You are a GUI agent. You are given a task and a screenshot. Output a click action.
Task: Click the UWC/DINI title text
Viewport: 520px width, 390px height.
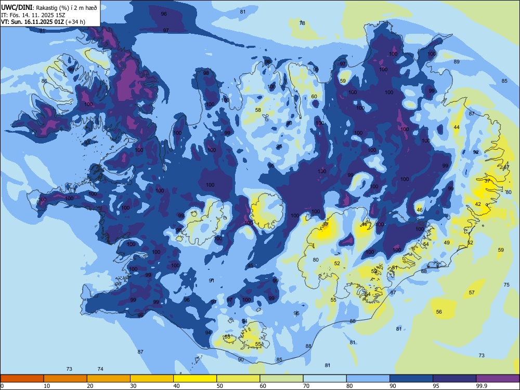point(17,8)
